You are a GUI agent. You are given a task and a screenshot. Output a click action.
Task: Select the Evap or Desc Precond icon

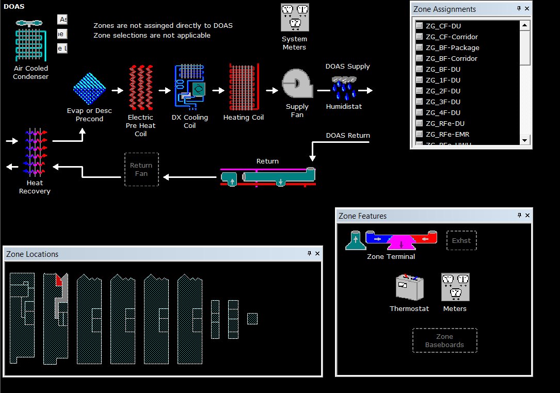coord(89,89)
